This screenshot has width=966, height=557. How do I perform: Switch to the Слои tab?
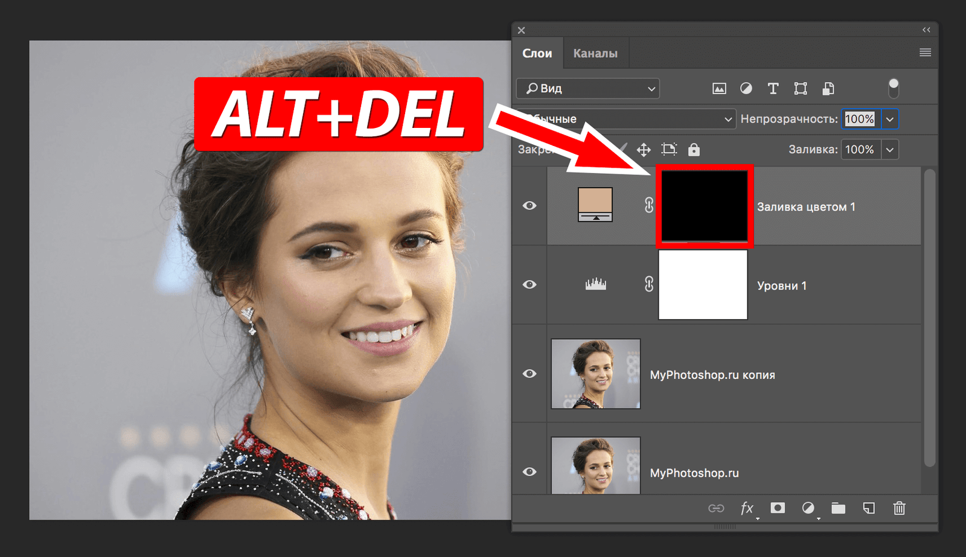(537, 53)
